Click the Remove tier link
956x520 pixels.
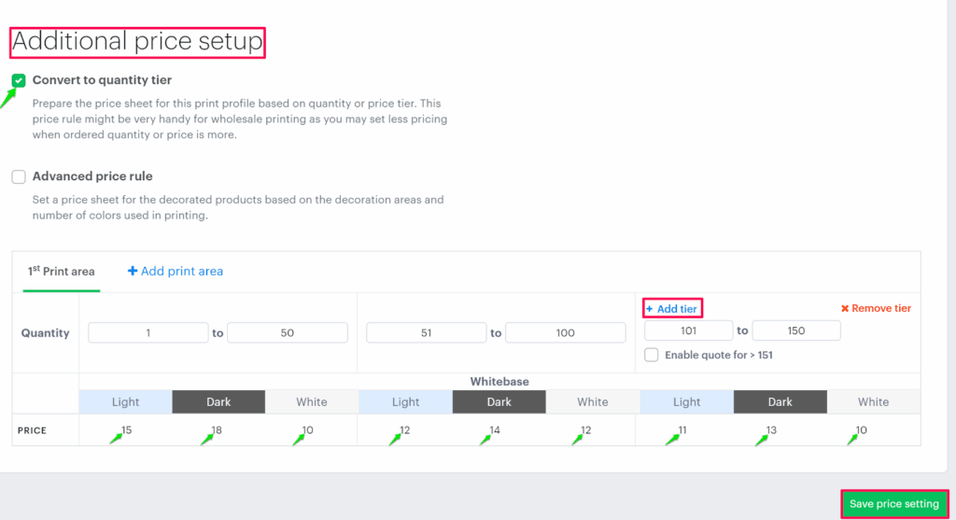[881, 308]
